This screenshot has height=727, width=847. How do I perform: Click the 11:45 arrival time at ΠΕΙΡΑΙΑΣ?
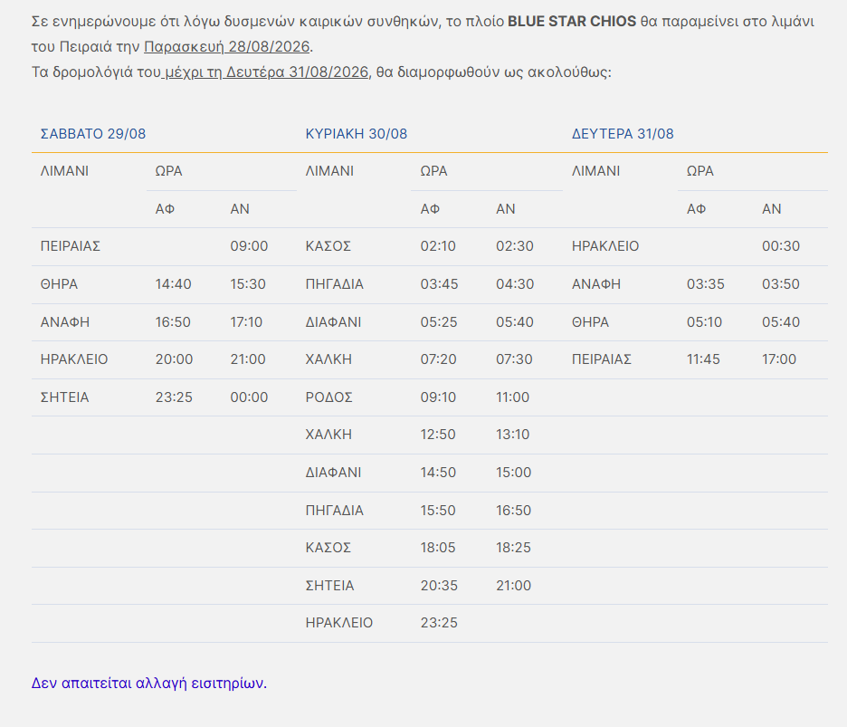click(x=703, y=359)
